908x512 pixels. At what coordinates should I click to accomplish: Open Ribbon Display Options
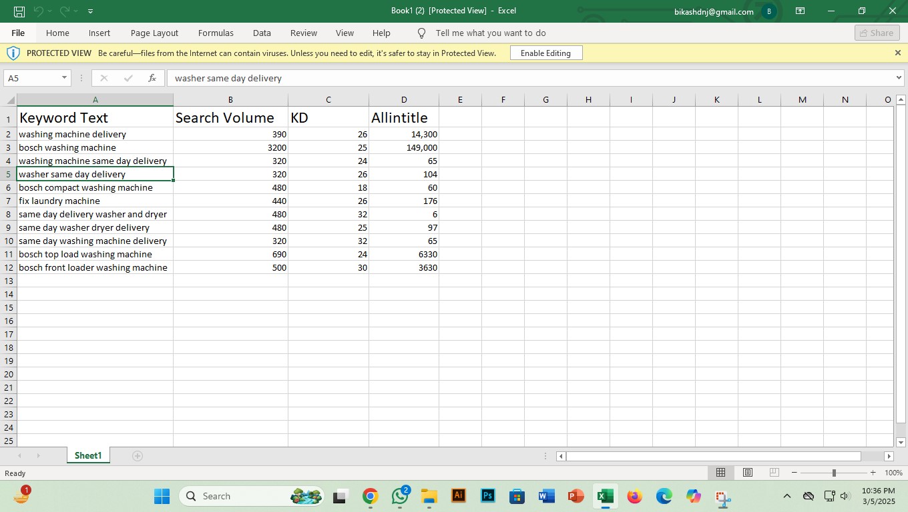pyautogui.click(x=800, y=11)
